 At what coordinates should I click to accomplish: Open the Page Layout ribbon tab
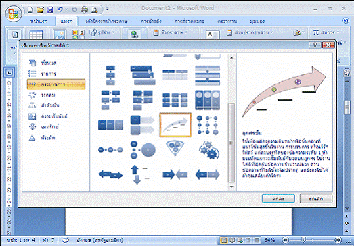[106, 22]
